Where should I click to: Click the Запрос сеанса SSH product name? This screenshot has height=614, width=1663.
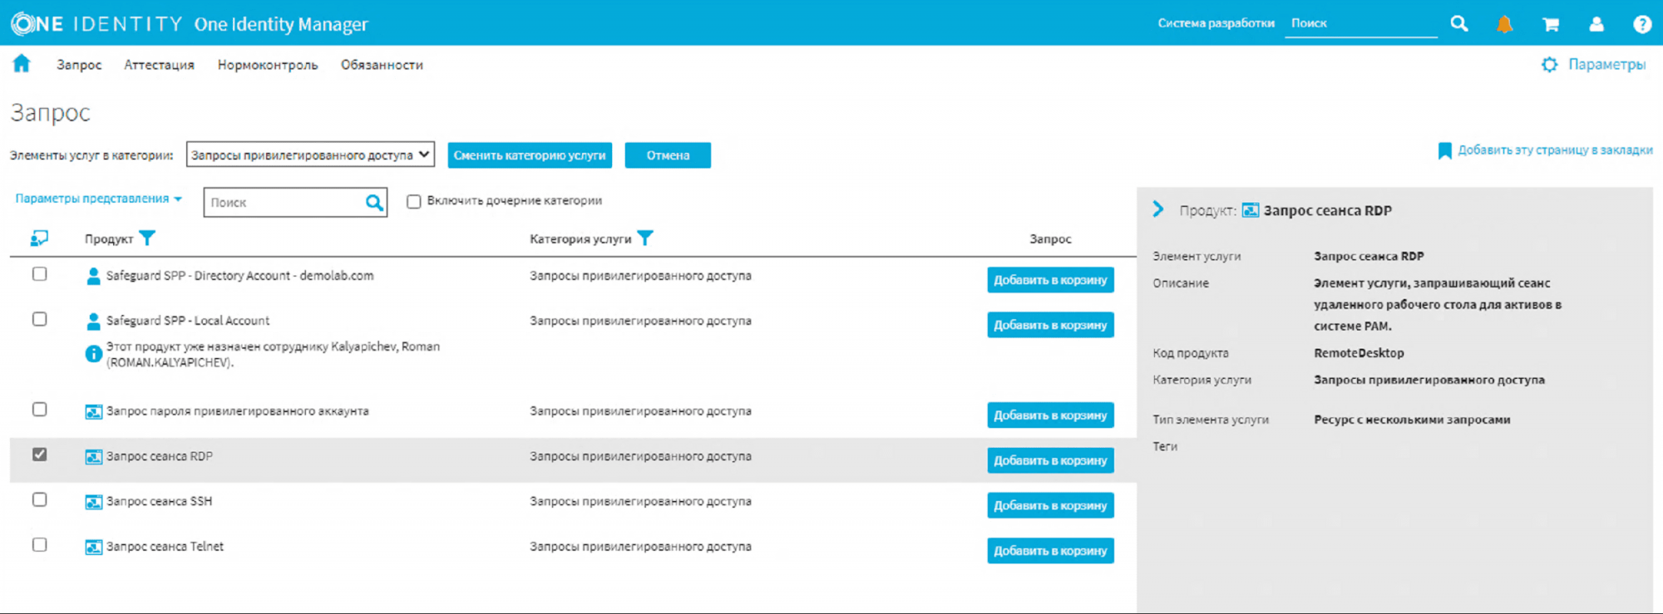pos(159,502)
